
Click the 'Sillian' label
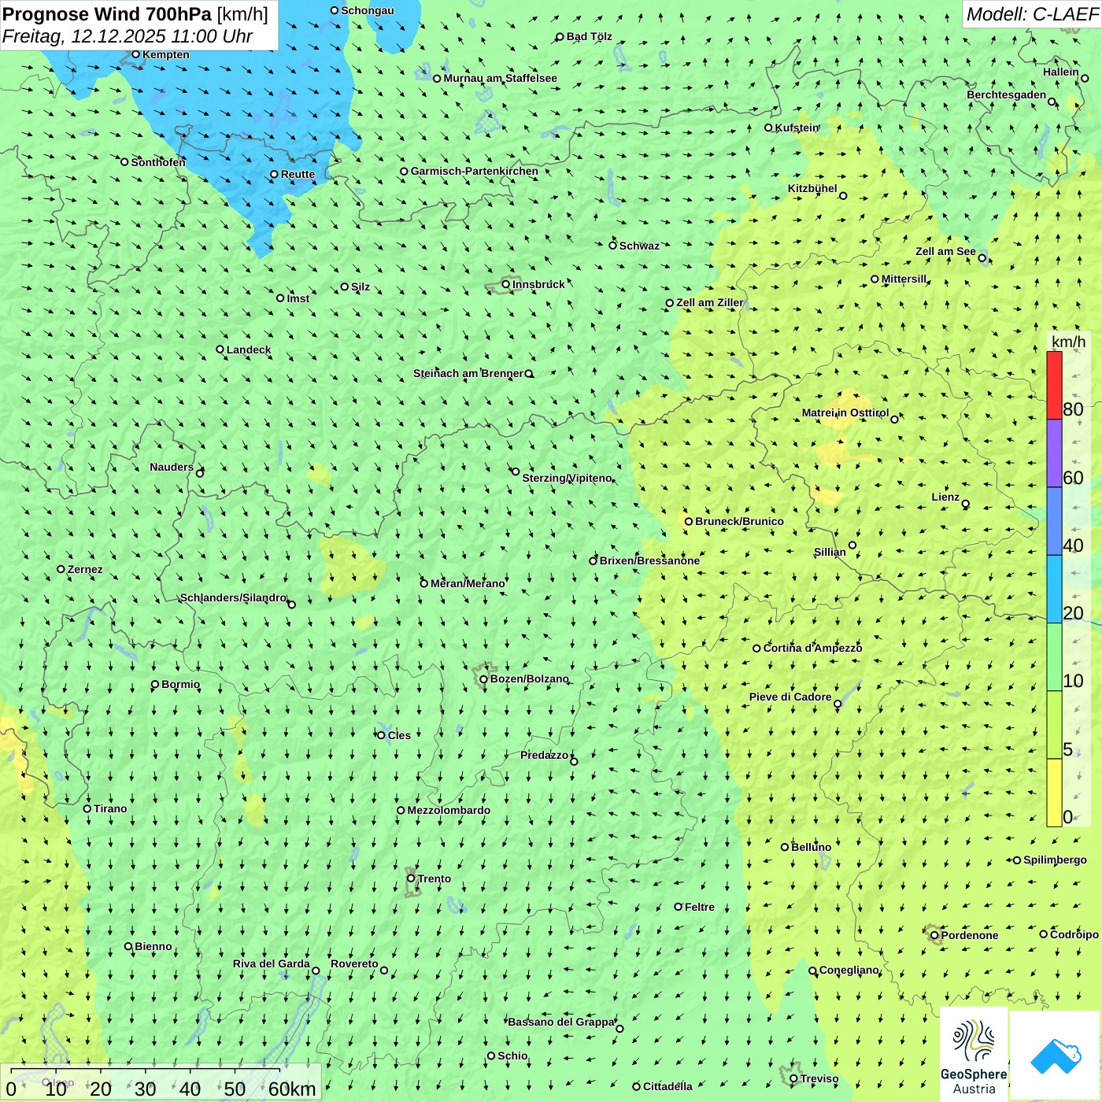830,552
